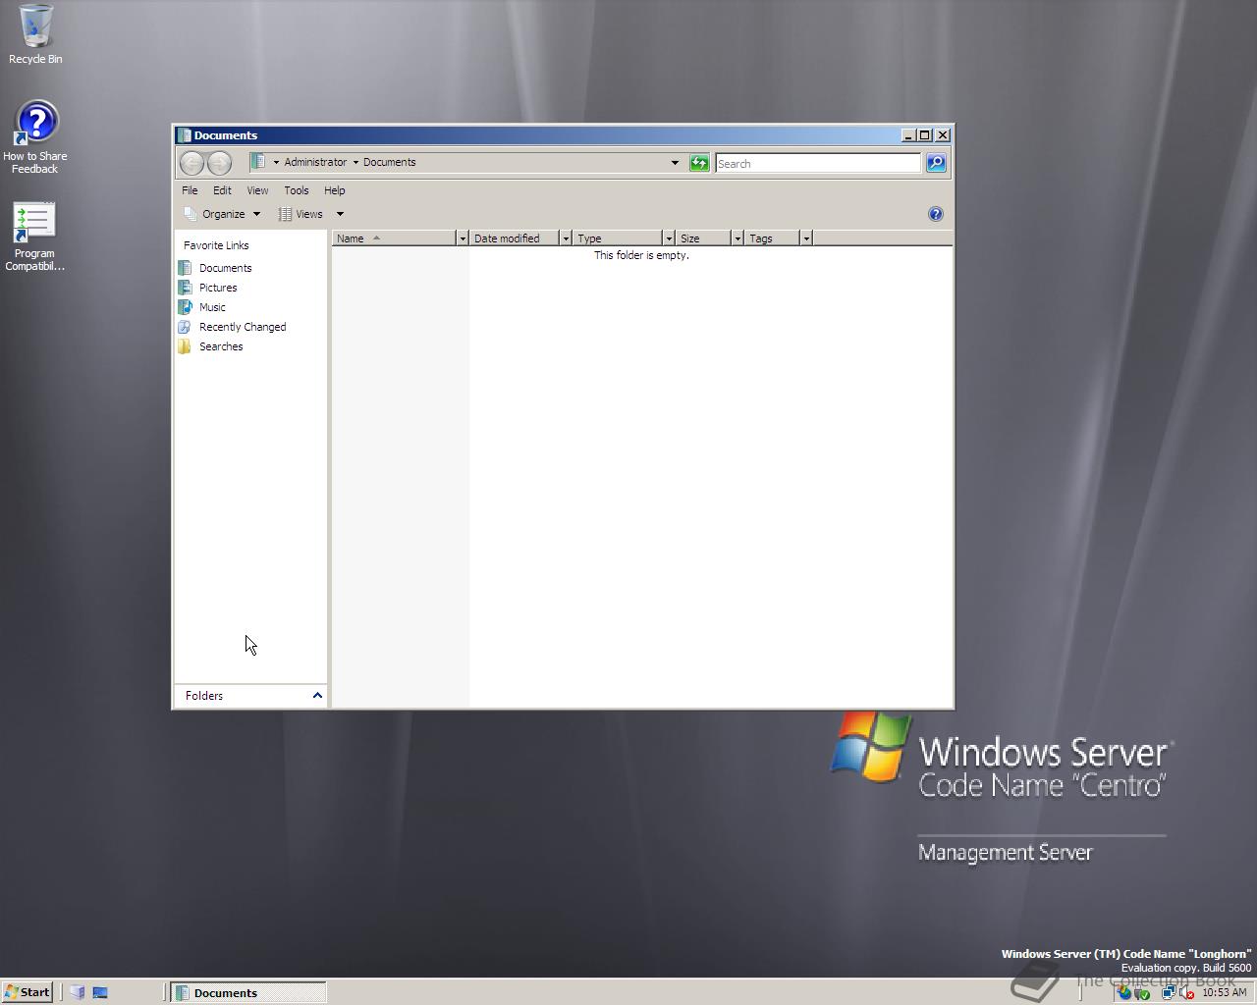Viewport: 1257px width, 1005px height.
Task: Click the magnifier search button
Action: coord(936,163)
